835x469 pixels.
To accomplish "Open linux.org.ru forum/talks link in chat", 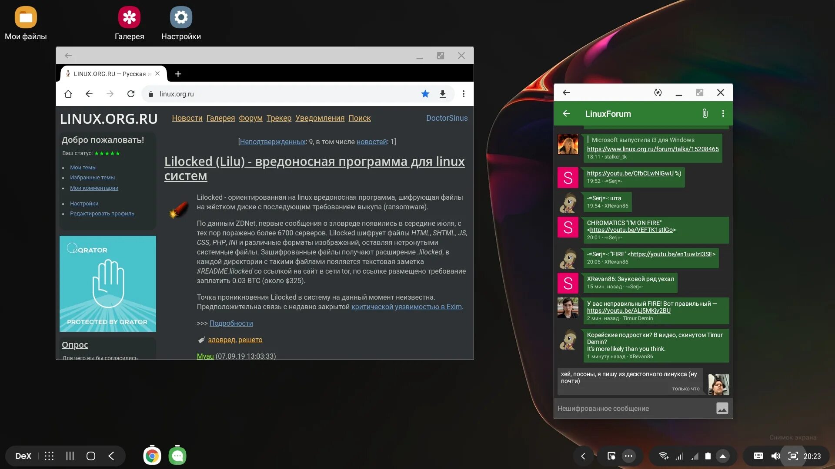I will coord(653,149).
